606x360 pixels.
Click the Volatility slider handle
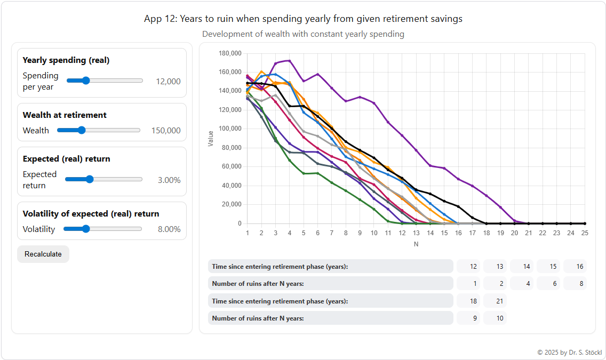tap(85, 229)
